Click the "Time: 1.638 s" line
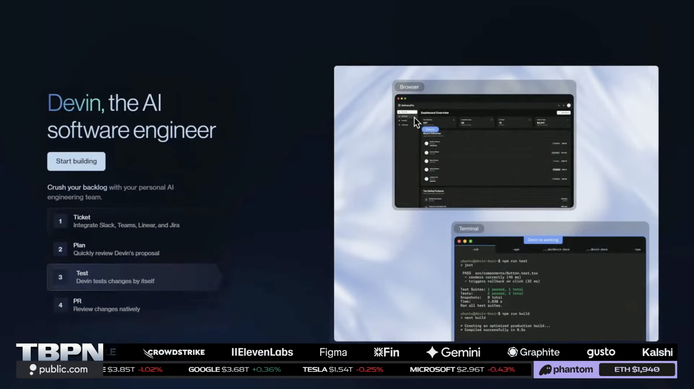 click(x=481, y=302)
